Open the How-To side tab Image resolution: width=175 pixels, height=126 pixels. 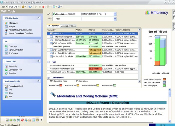174,26
